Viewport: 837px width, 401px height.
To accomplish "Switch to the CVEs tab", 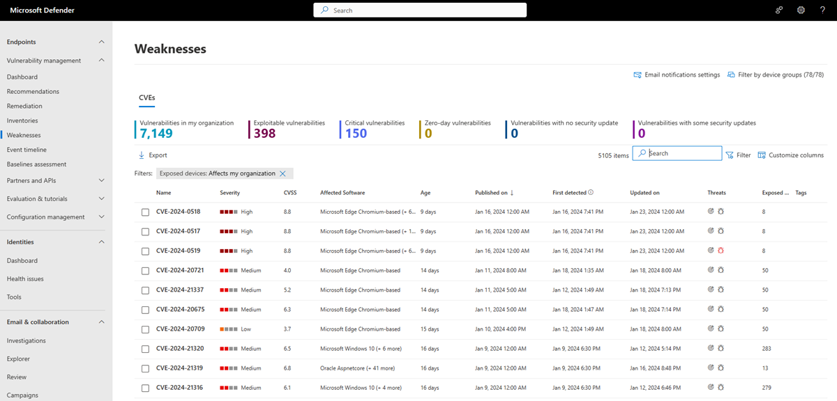I will pyautogui.click(x=146, y=98).
